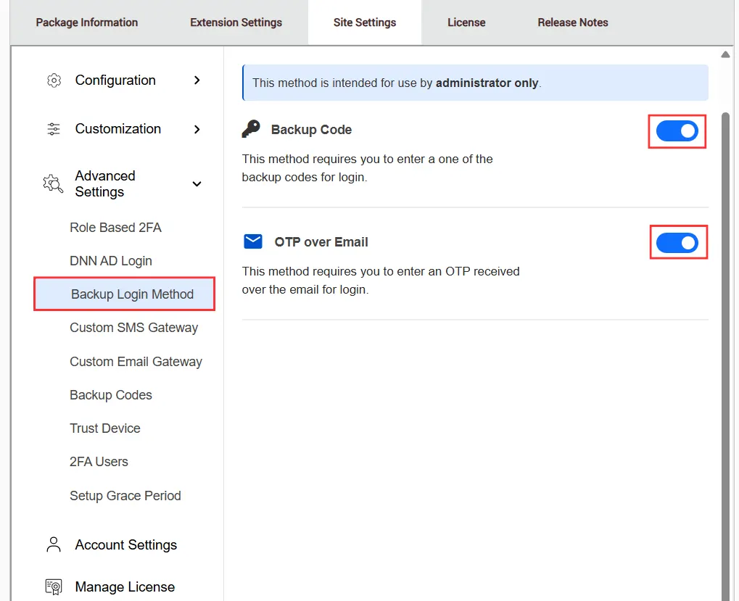
Task: Click the Advanced Settings gear icon
Action: 51,183
